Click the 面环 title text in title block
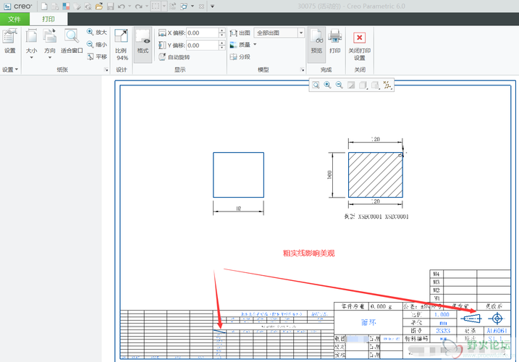The width and height of the screenshot is (519, 362). (x=368, y=322)
